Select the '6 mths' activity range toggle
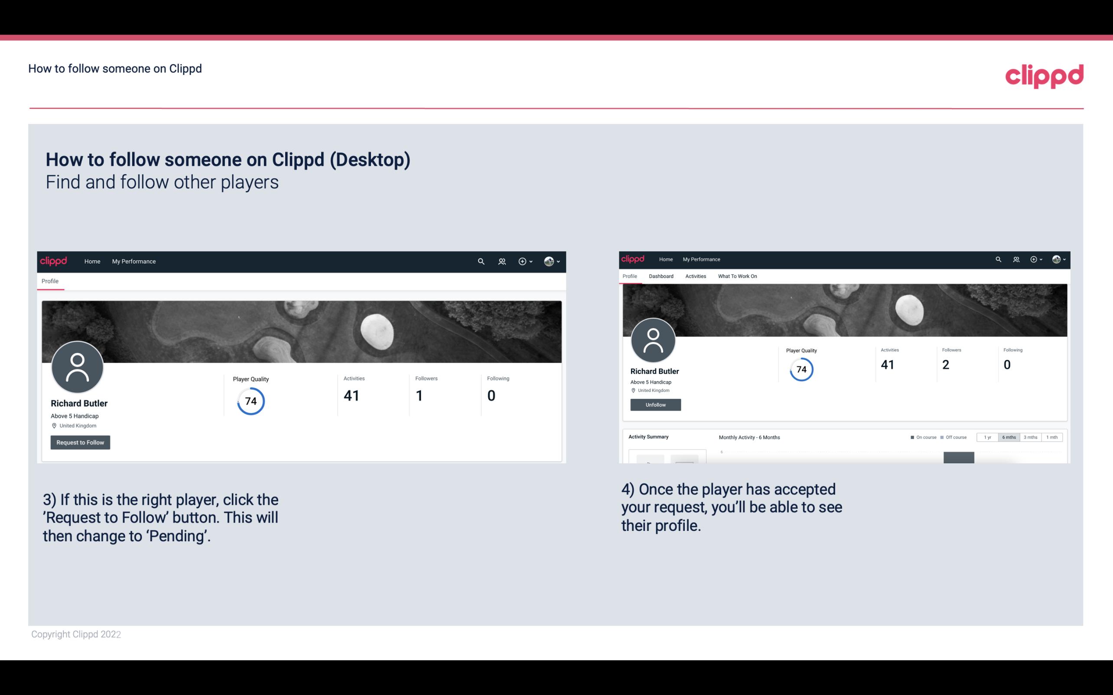1113x695 pixels. click(x=1007, y=437)
